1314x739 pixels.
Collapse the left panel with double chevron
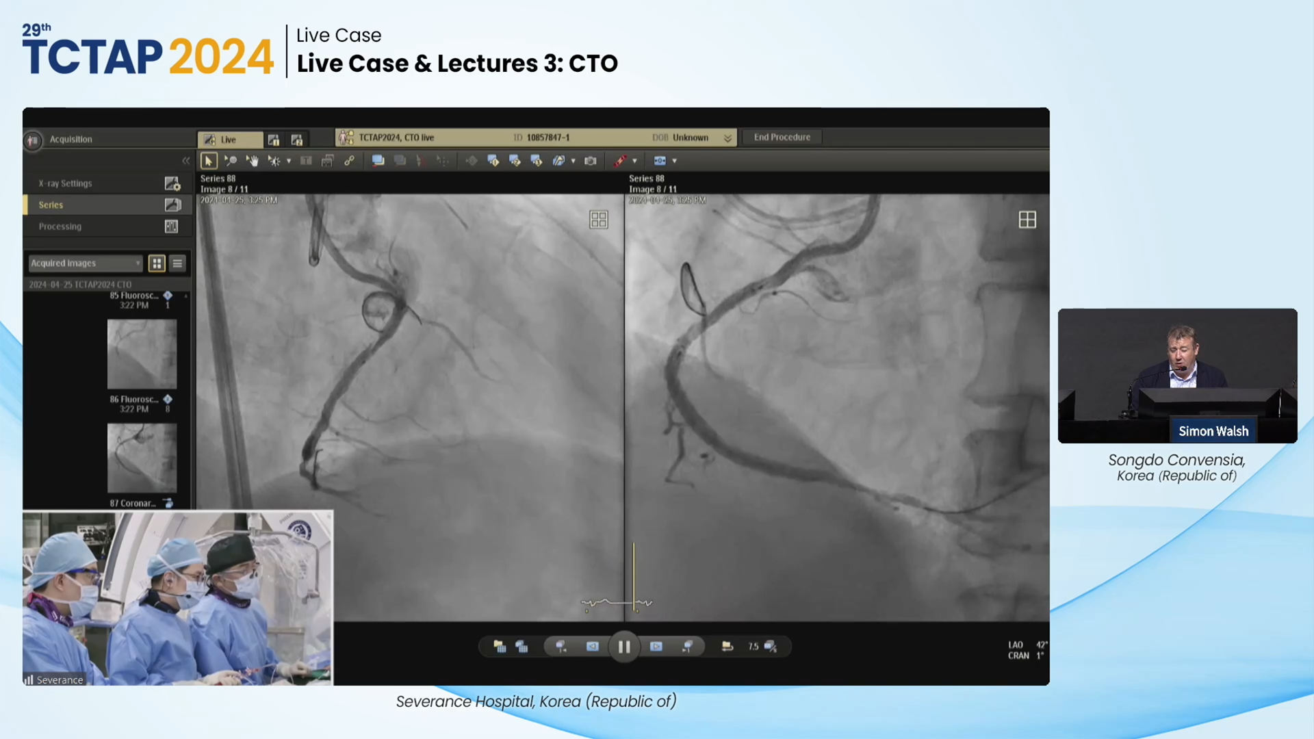click(x=186, y=161)
